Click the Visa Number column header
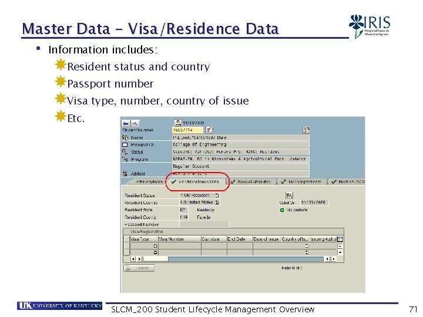 click(x=179, y=239)
